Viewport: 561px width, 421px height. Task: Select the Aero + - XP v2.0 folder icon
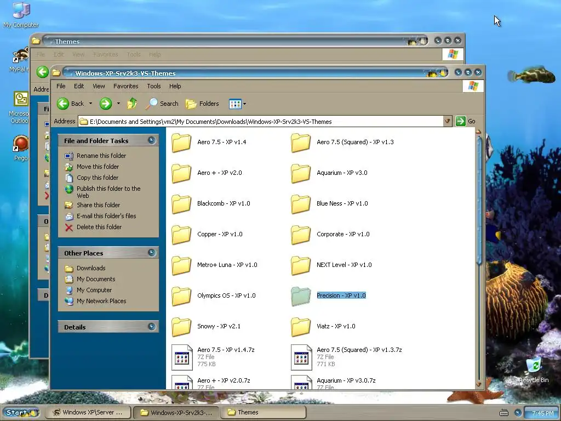click(181, 173)
